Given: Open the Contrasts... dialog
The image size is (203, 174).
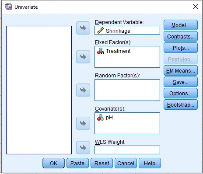Looking at the screenshot, I should pos(181,36).
